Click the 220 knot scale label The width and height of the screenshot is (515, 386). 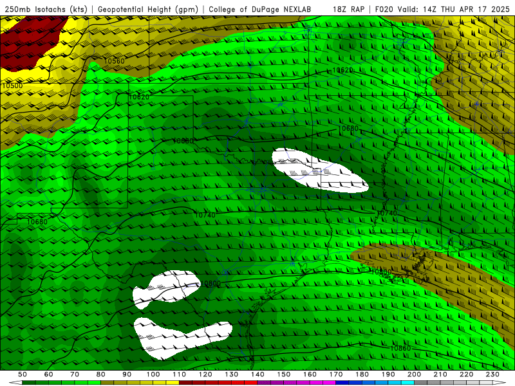[466, 374]
